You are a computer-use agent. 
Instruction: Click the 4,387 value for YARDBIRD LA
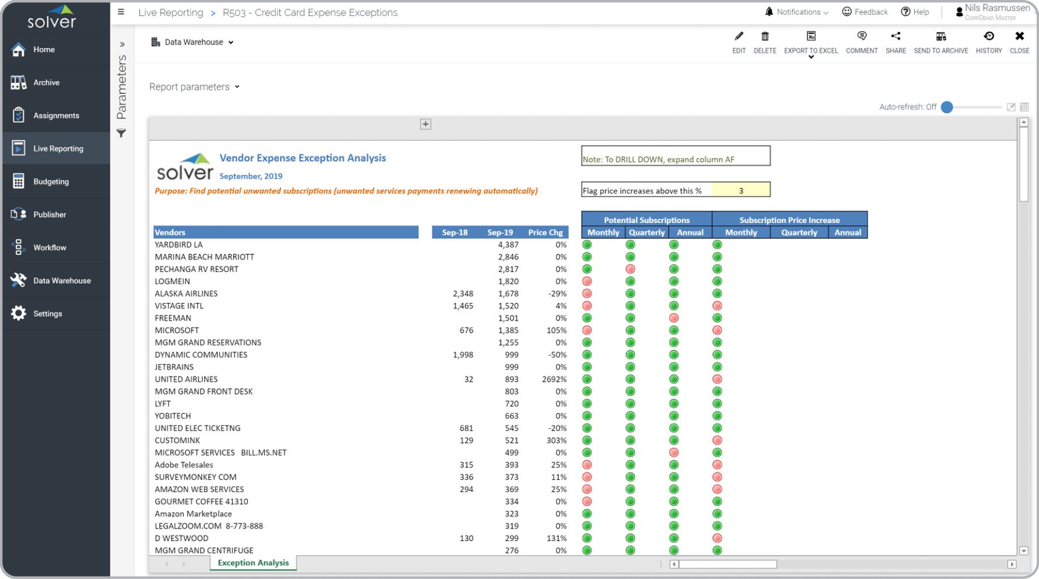(x=508, y=245)
